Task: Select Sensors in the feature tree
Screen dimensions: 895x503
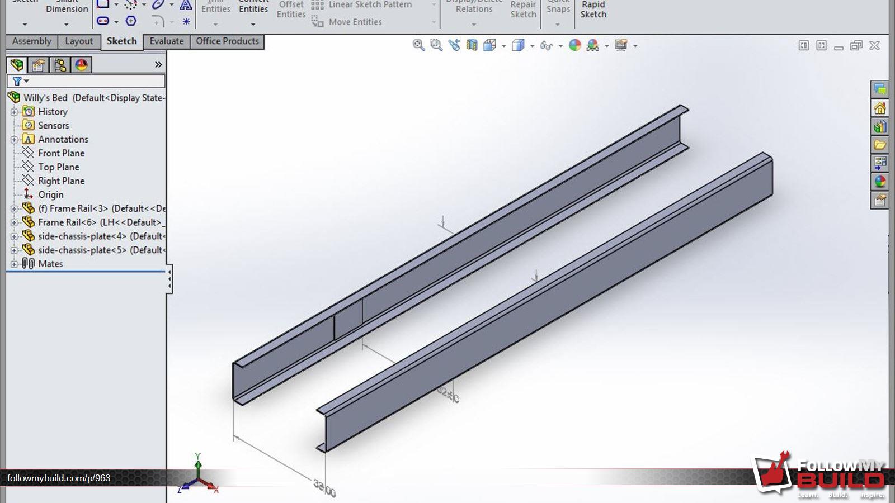Action: click(x=45, y=126)
